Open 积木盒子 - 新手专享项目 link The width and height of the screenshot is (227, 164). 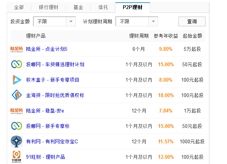53,80
